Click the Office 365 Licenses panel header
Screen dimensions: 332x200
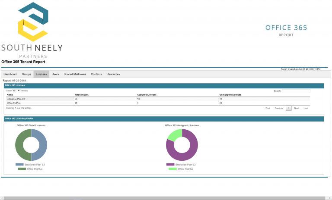[x=164, y=85]
